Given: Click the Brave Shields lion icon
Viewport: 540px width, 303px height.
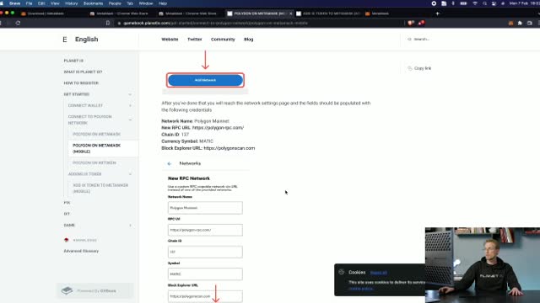Looking at the screenshot, I should point(411,23).
